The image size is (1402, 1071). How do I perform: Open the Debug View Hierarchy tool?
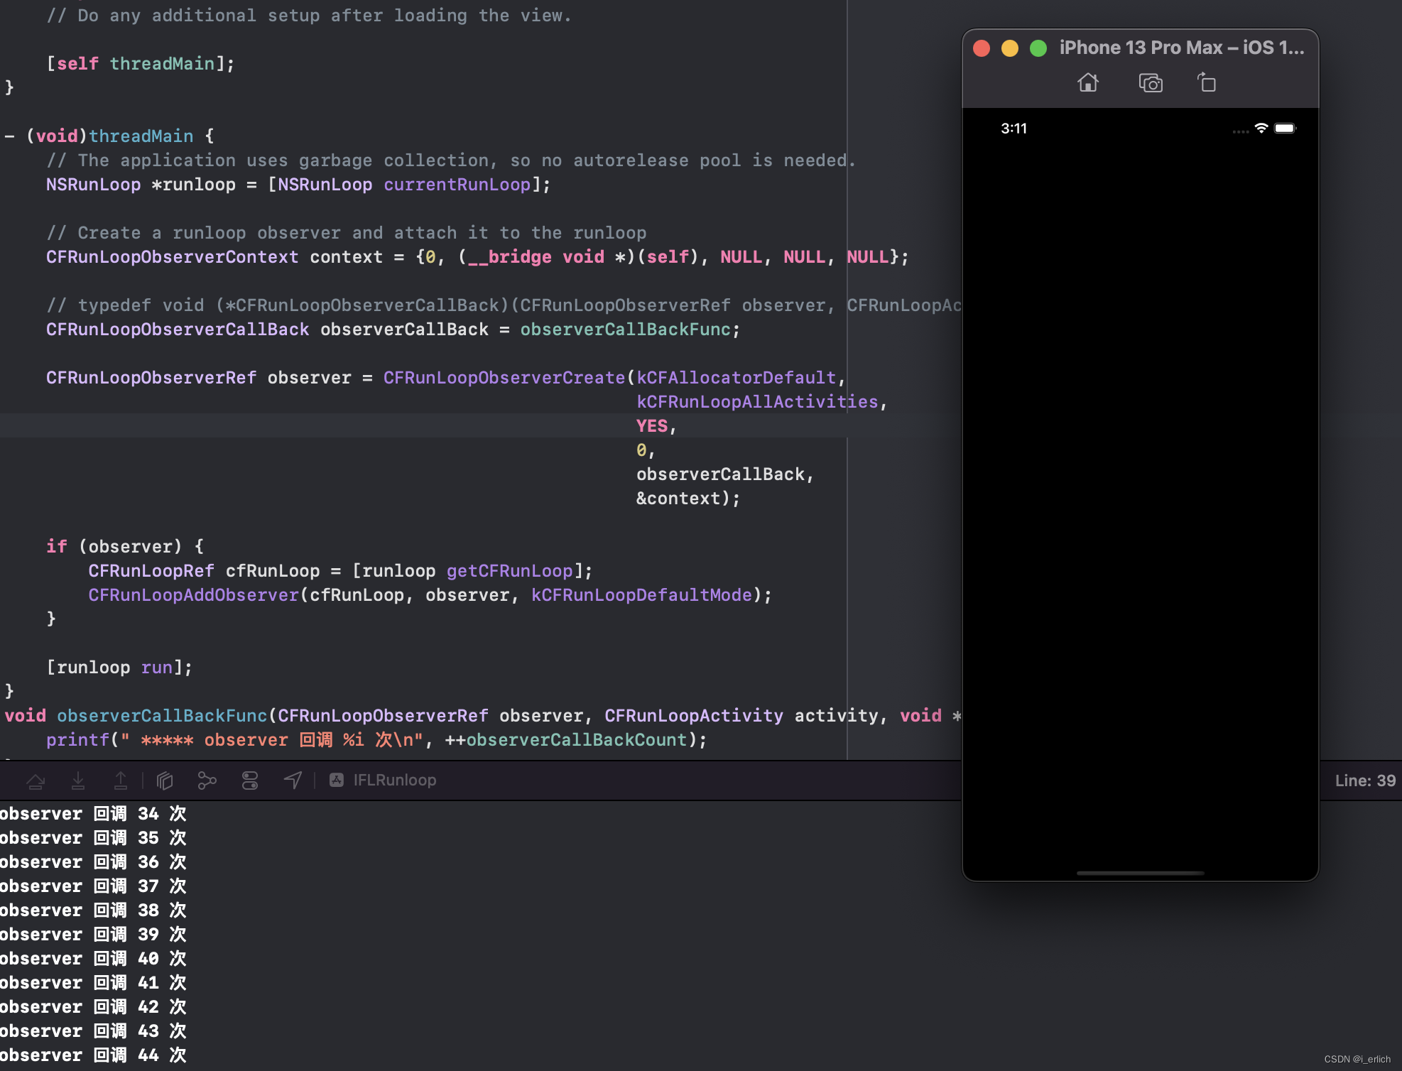click(165, 781)
